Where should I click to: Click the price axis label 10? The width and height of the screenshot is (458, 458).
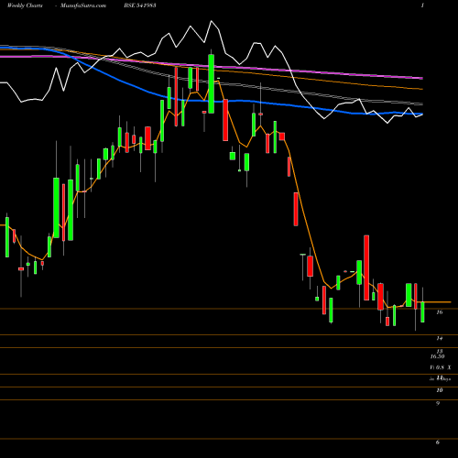point(440,390)
